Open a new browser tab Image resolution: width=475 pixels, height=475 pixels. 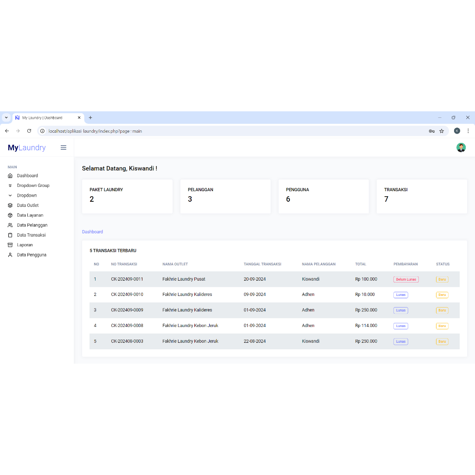click(x=90, y=118)
